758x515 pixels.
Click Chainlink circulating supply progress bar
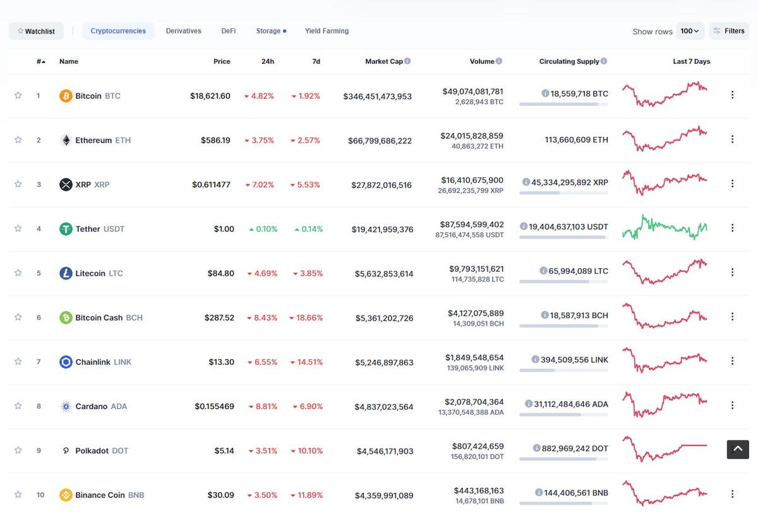pos(563,370)
